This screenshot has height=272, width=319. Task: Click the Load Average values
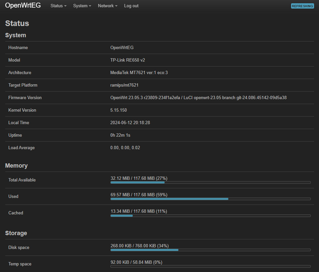pos(125,148)
